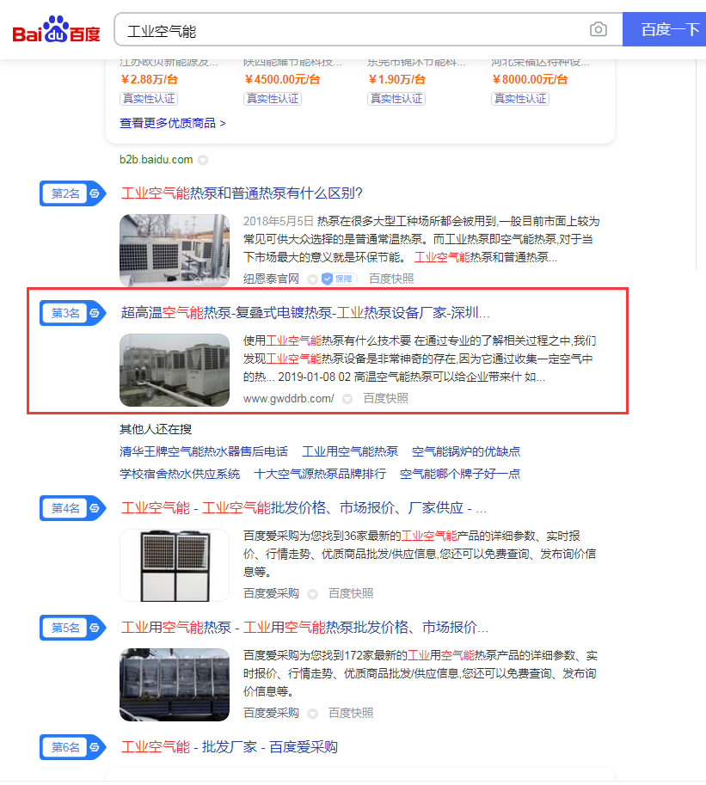Search related 学校宿舍热水供应系统
The width and height of the screenshot is (706, 785).
[x=180, y=474]
